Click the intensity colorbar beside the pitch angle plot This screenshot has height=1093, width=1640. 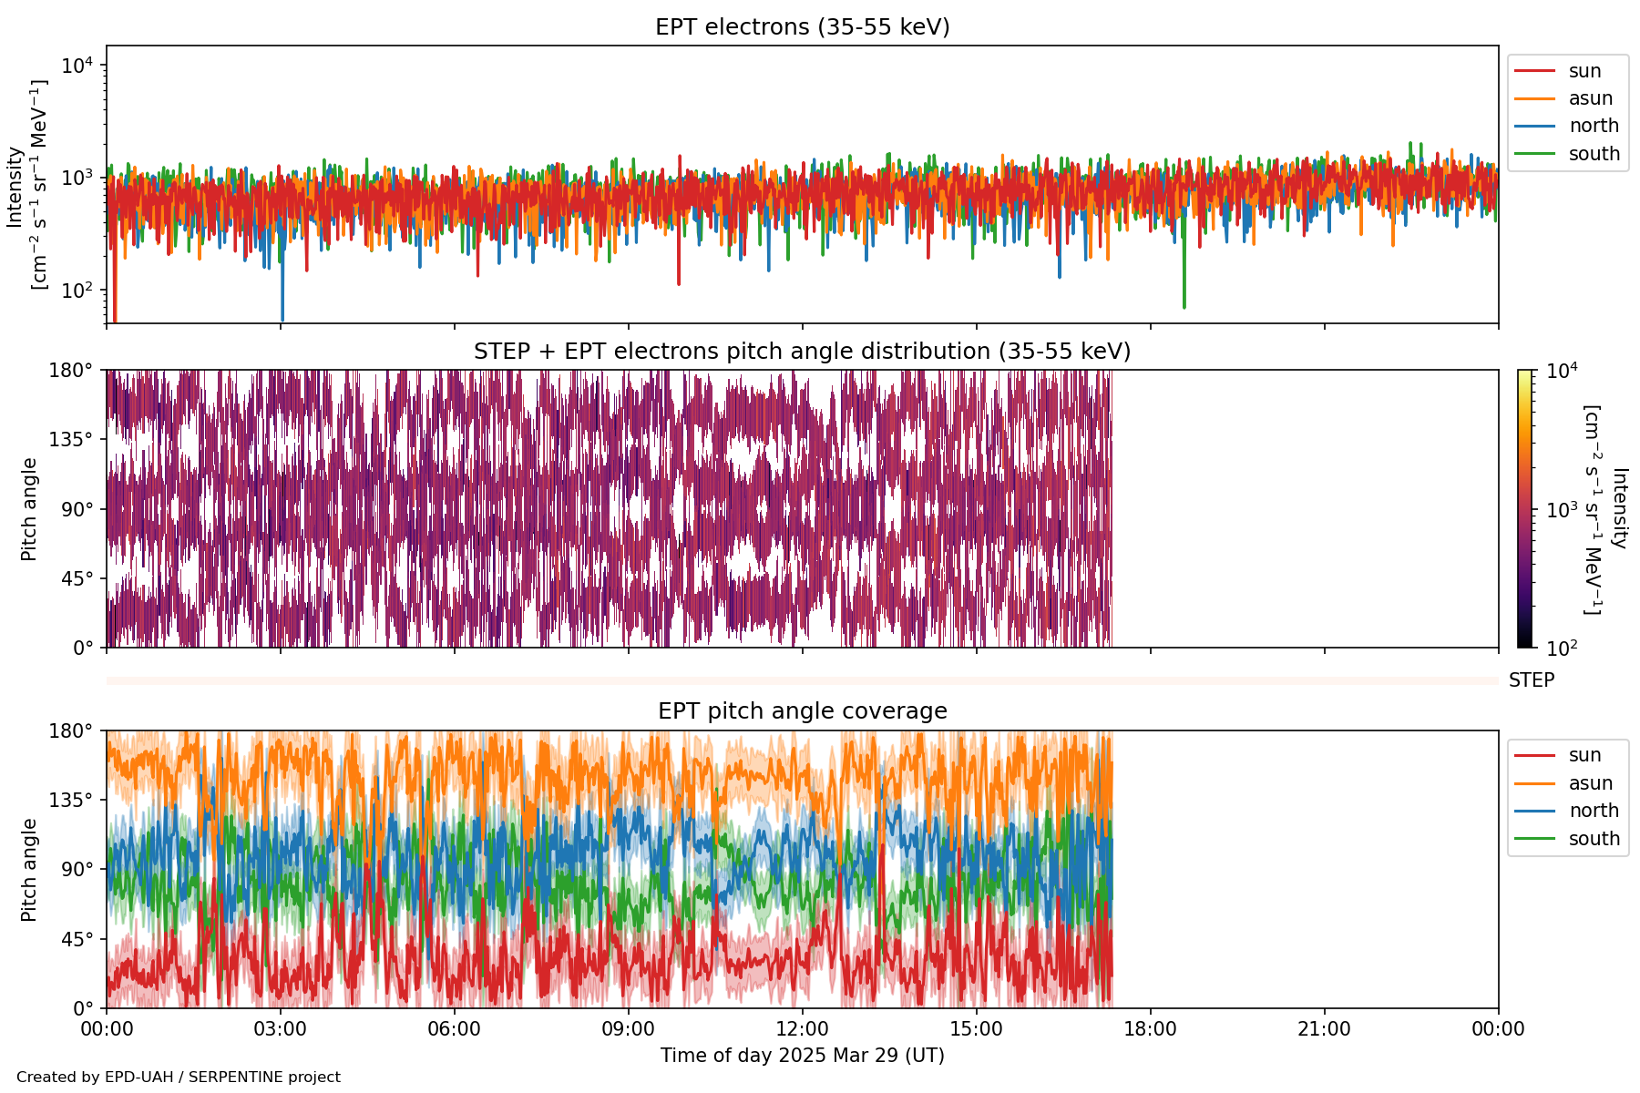tap(1524, 508)
